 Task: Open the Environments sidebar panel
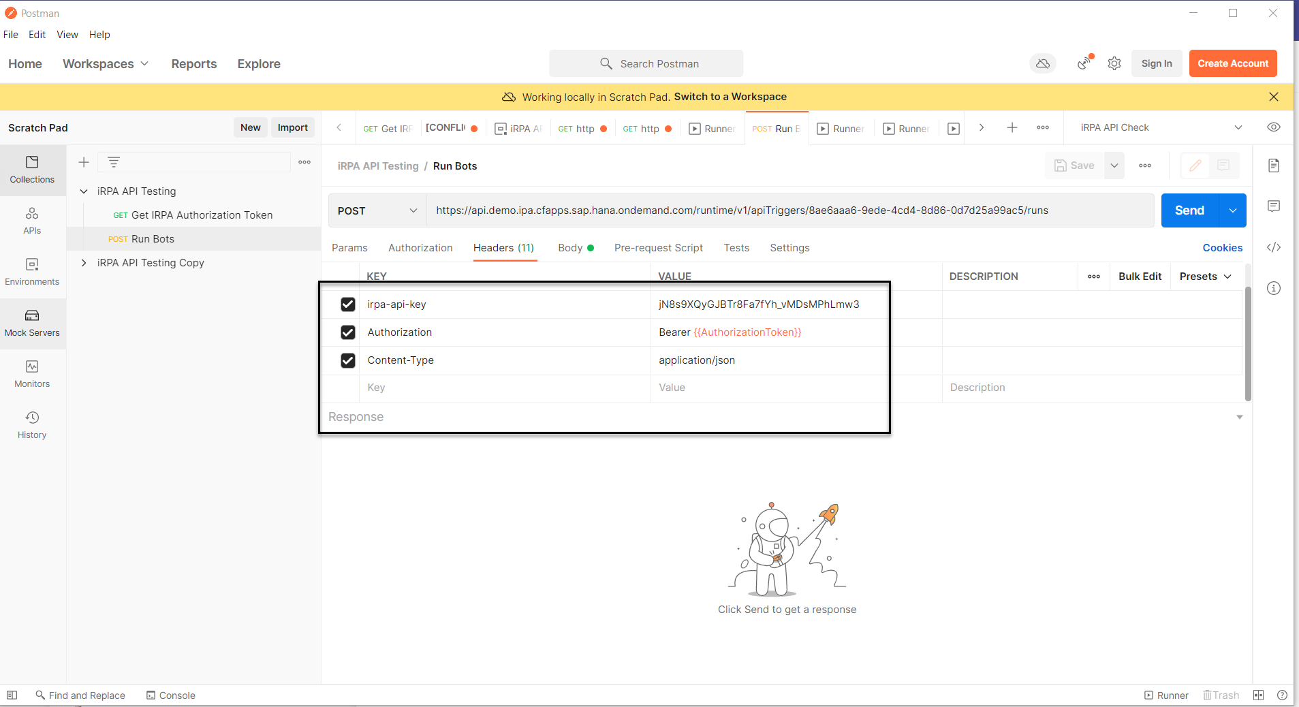[x=32, y=272]
